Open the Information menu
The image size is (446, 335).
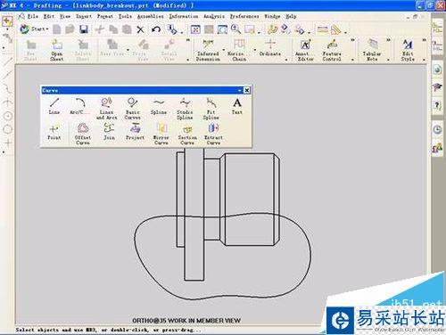point(184,16)
